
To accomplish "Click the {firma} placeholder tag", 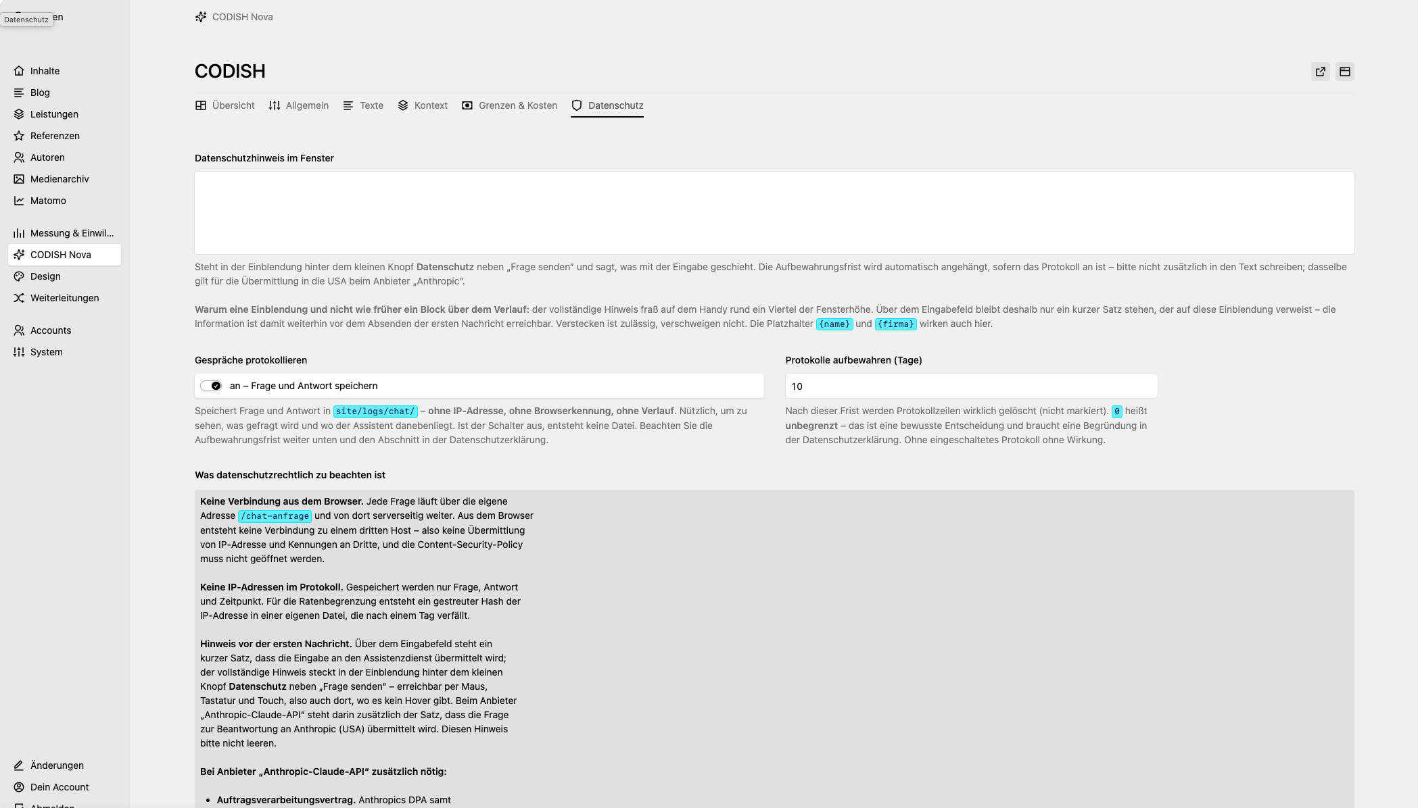I will [x=896, y=324].
